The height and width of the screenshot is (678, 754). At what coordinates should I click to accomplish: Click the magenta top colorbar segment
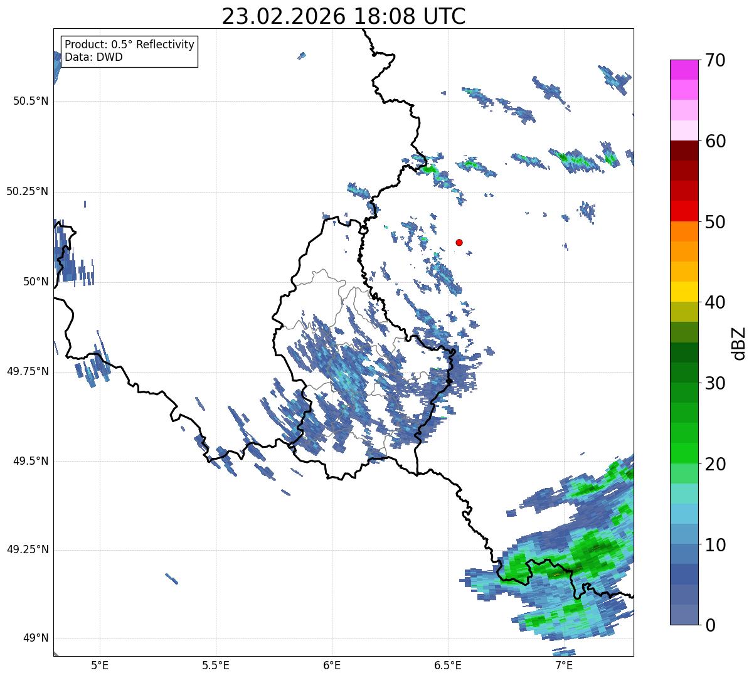684,70
